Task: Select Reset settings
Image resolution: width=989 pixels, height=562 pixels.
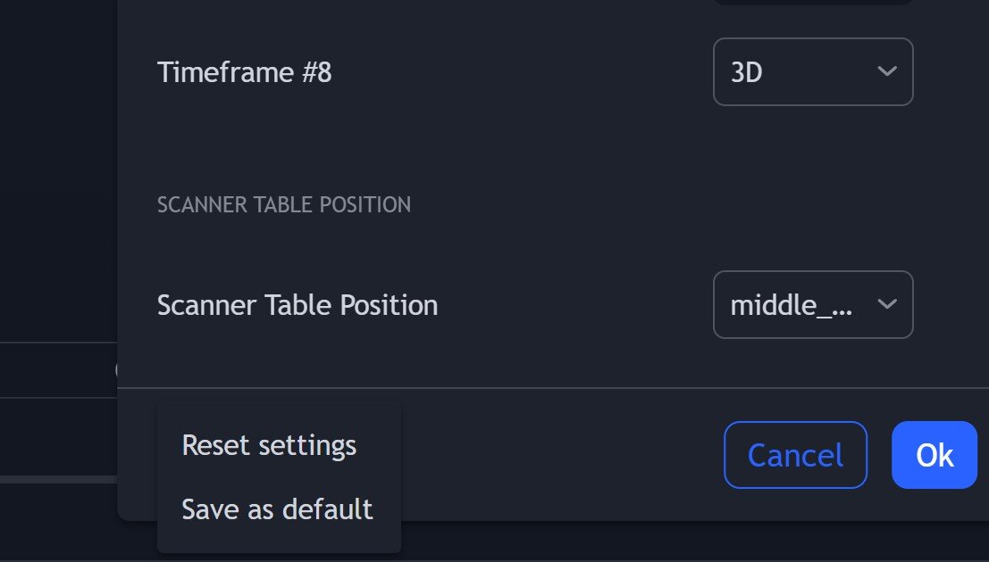Action: tap(268, 444)
